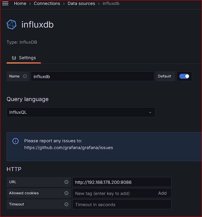The height and width of the screenshot is (217, 202).
Task: Click the URL label
Action: point(13,182)
